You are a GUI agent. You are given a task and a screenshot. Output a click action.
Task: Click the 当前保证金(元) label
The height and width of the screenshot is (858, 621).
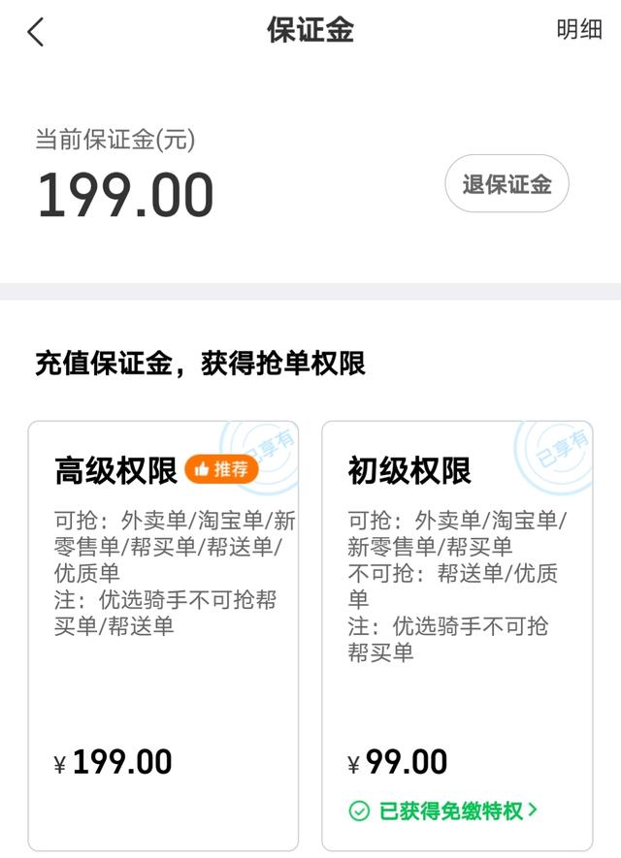pos(115,139)
